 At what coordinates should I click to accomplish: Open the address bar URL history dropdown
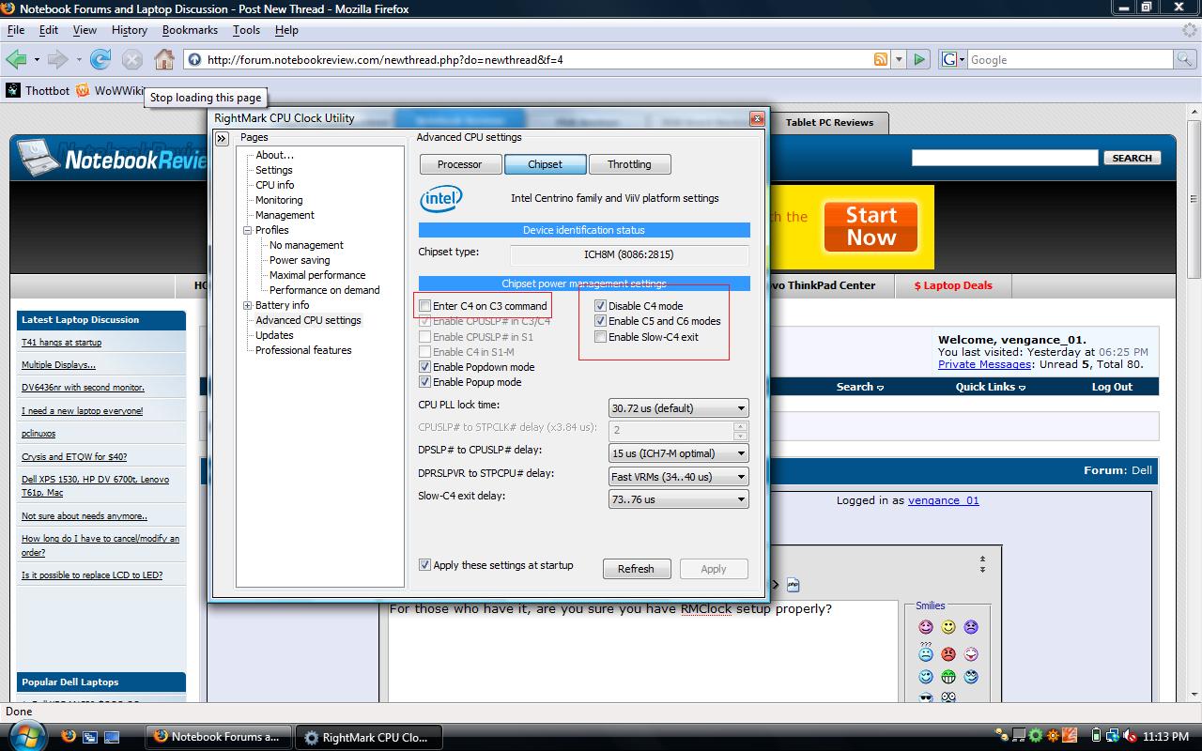tap(899, 59)
